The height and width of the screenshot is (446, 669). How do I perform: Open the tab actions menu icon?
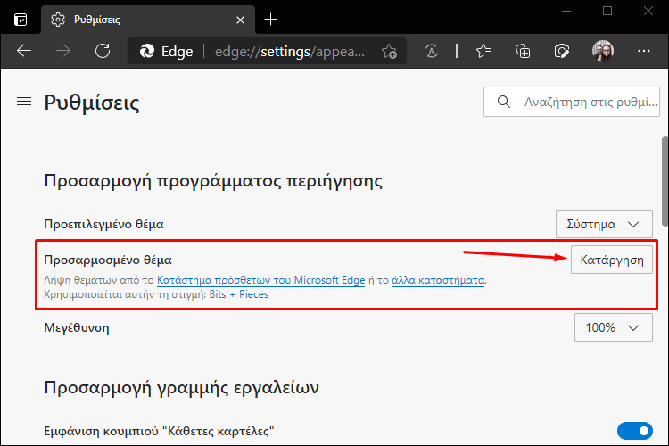coord(21,20)
